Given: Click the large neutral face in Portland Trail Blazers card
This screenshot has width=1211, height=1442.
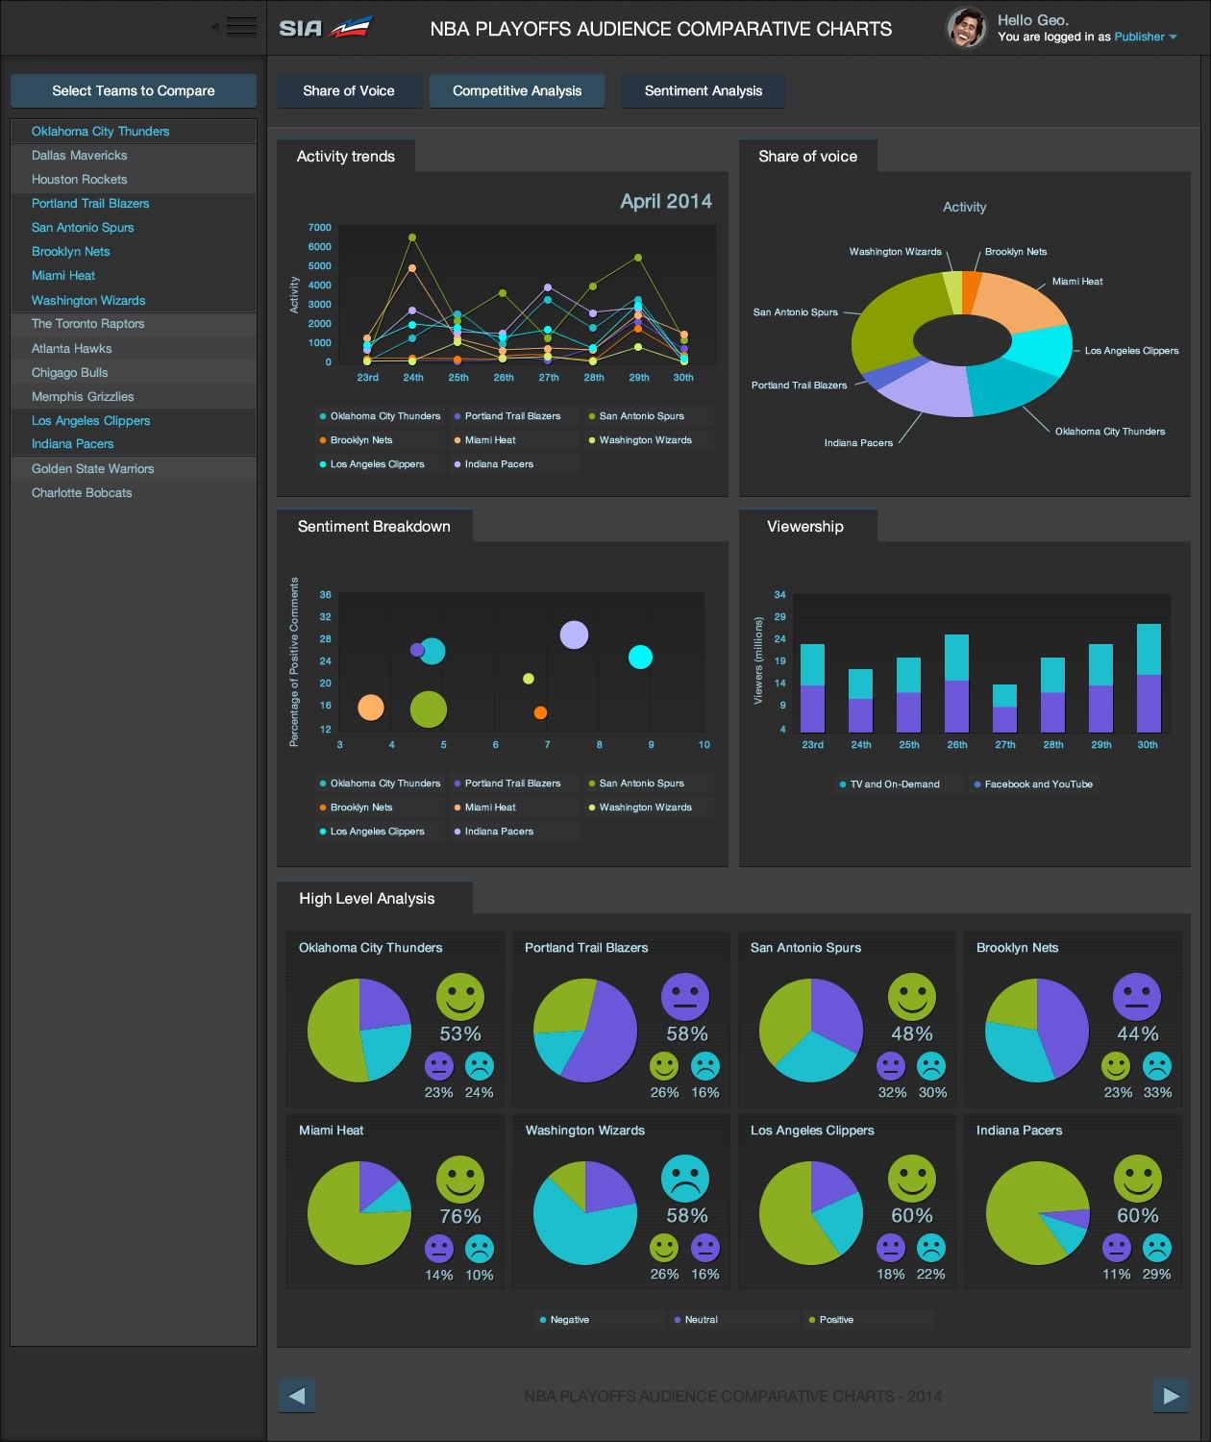Looking at the screenshot, I should click(685, 996).
